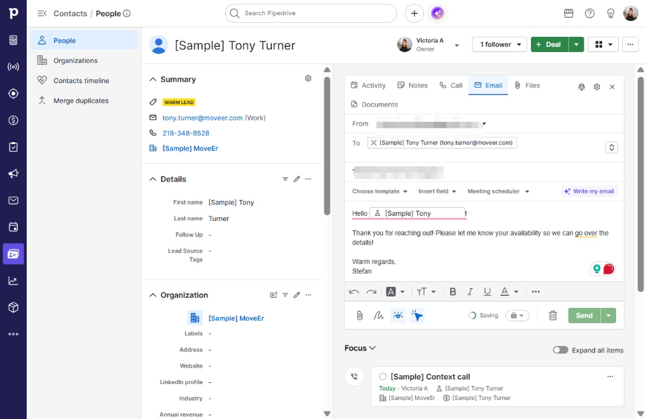Open the layout grid view dropdown
Image resolution: width=646 pixels, height=419 pixels.
pyautogui.click(x=603, y=44)
